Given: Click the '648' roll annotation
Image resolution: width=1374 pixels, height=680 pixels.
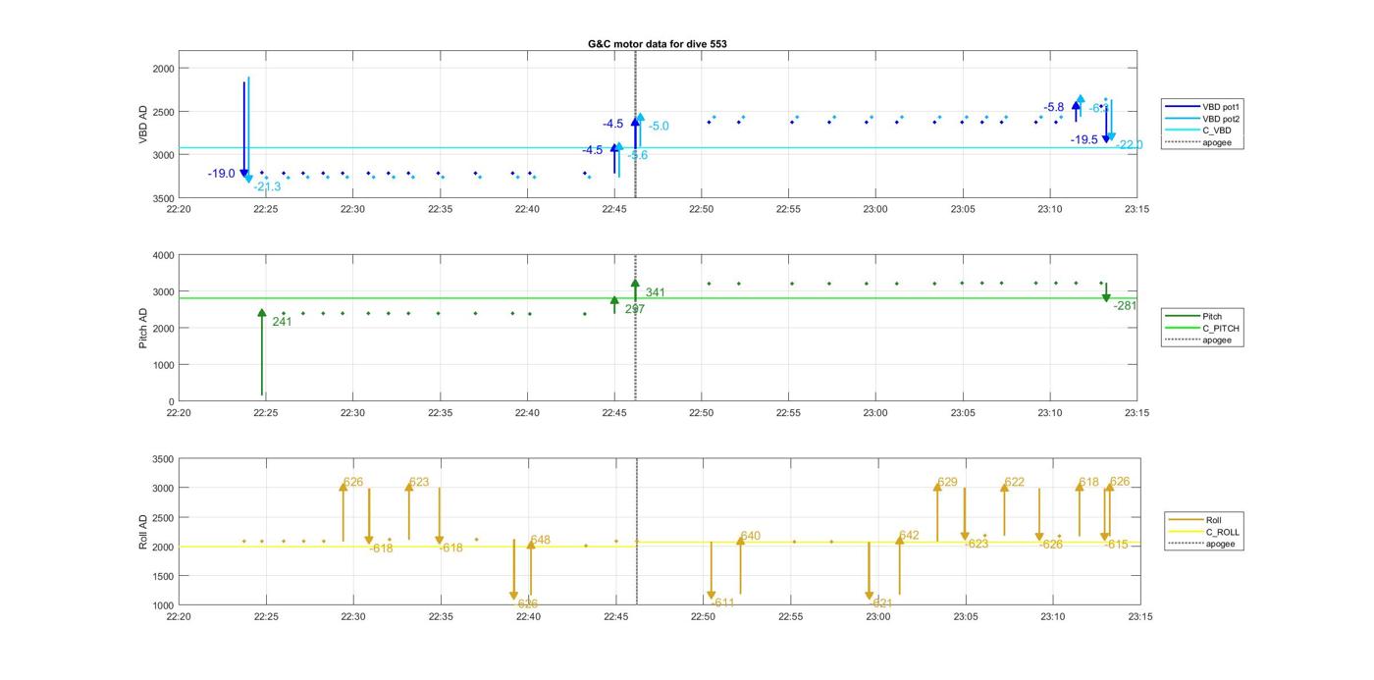Looking at the screenshot, I should (x=541, y=541).
